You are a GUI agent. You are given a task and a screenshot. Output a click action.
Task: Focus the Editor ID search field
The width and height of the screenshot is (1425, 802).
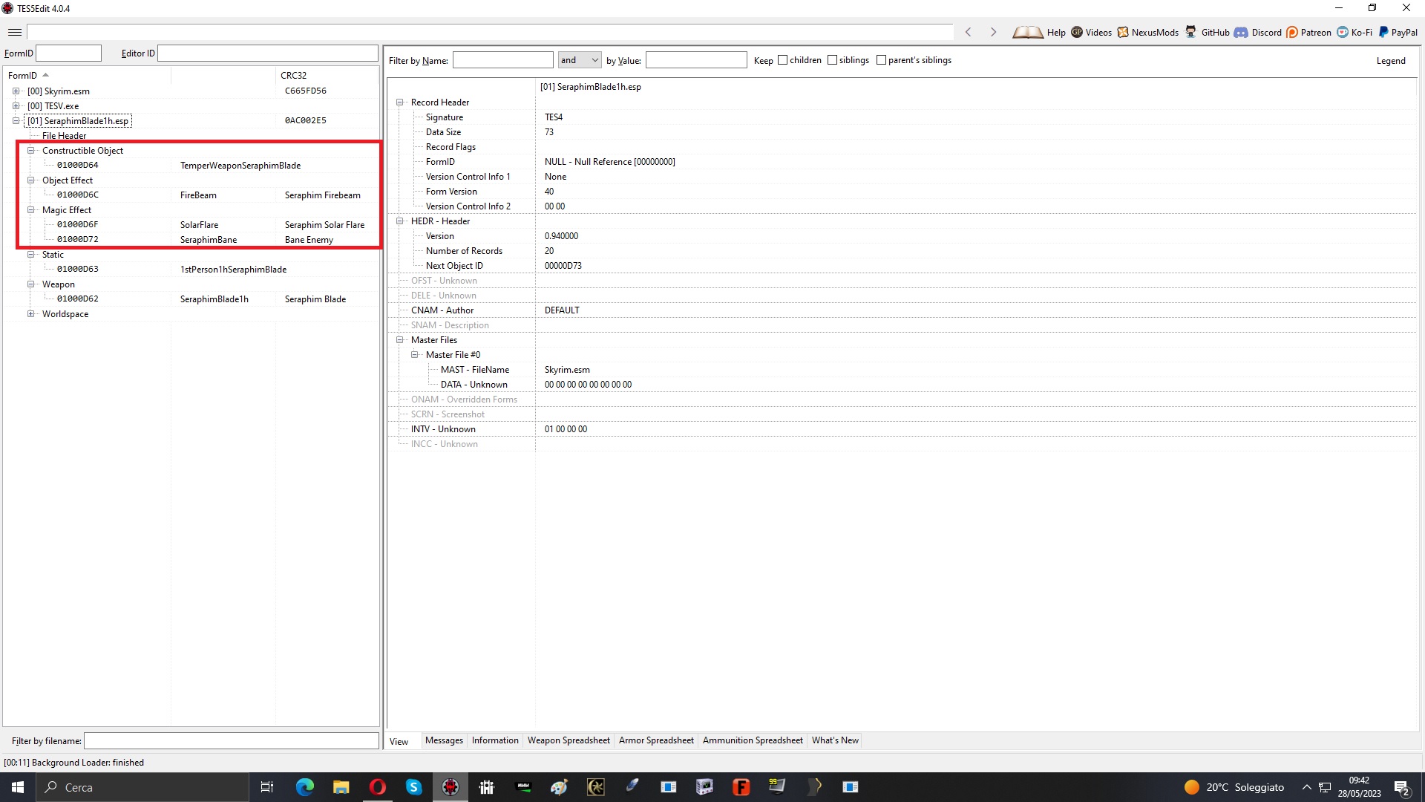point(268,53)
